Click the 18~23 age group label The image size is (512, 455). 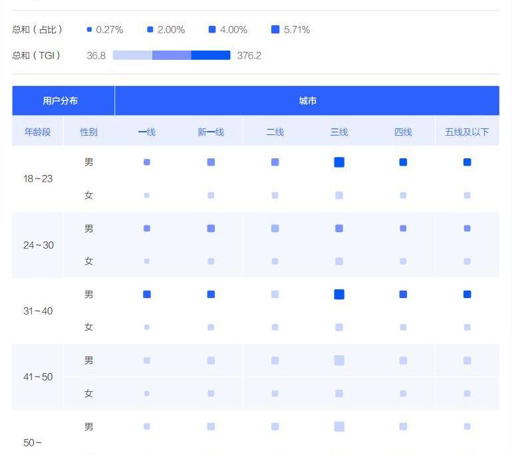click(38, 179)
